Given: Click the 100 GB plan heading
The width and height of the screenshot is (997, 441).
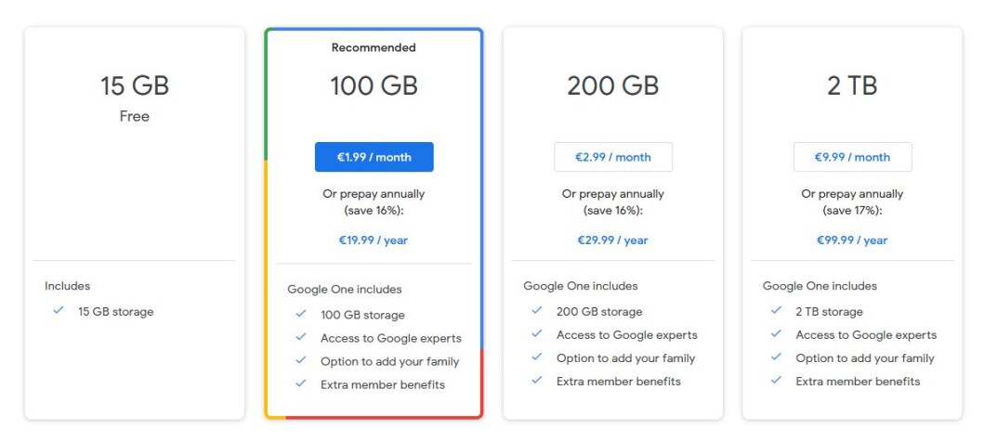Looking at the screenshot, I should click(x=374, y=85).
